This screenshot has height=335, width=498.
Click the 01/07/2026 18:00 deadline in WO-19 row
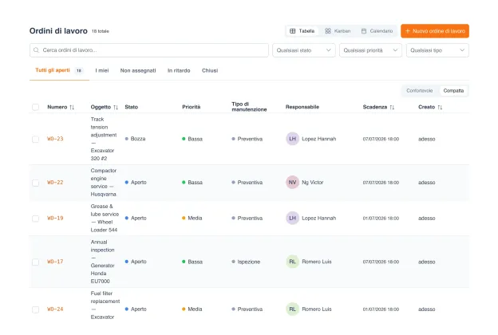click(381, 219)
